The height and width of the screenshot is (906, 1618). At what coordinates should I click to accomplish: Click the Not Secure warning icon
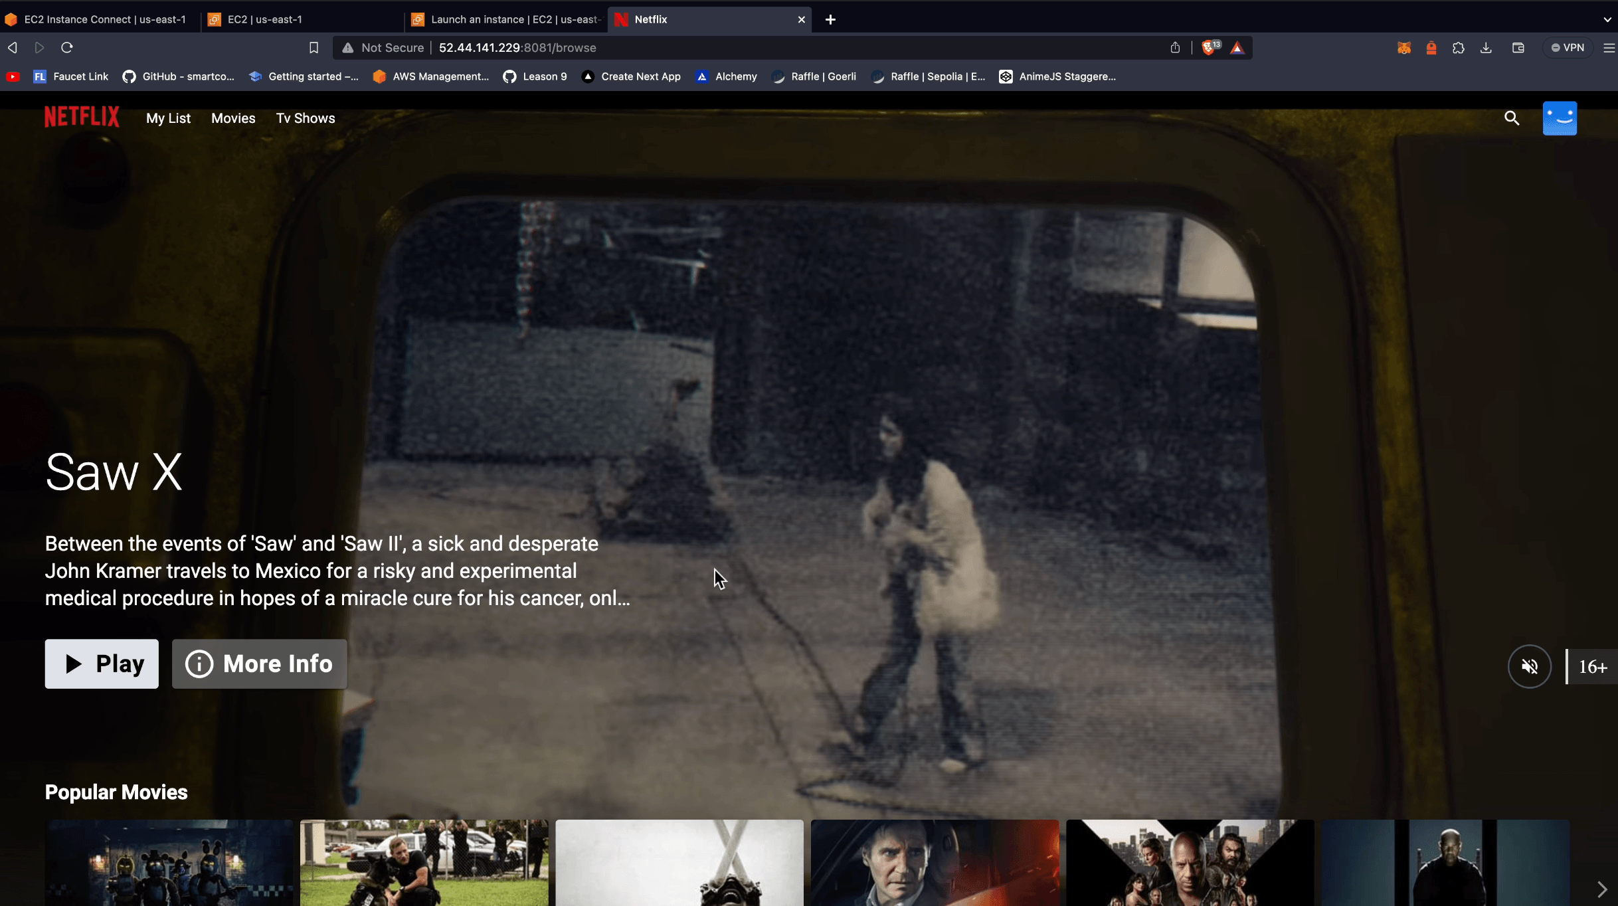click(348, 48)
